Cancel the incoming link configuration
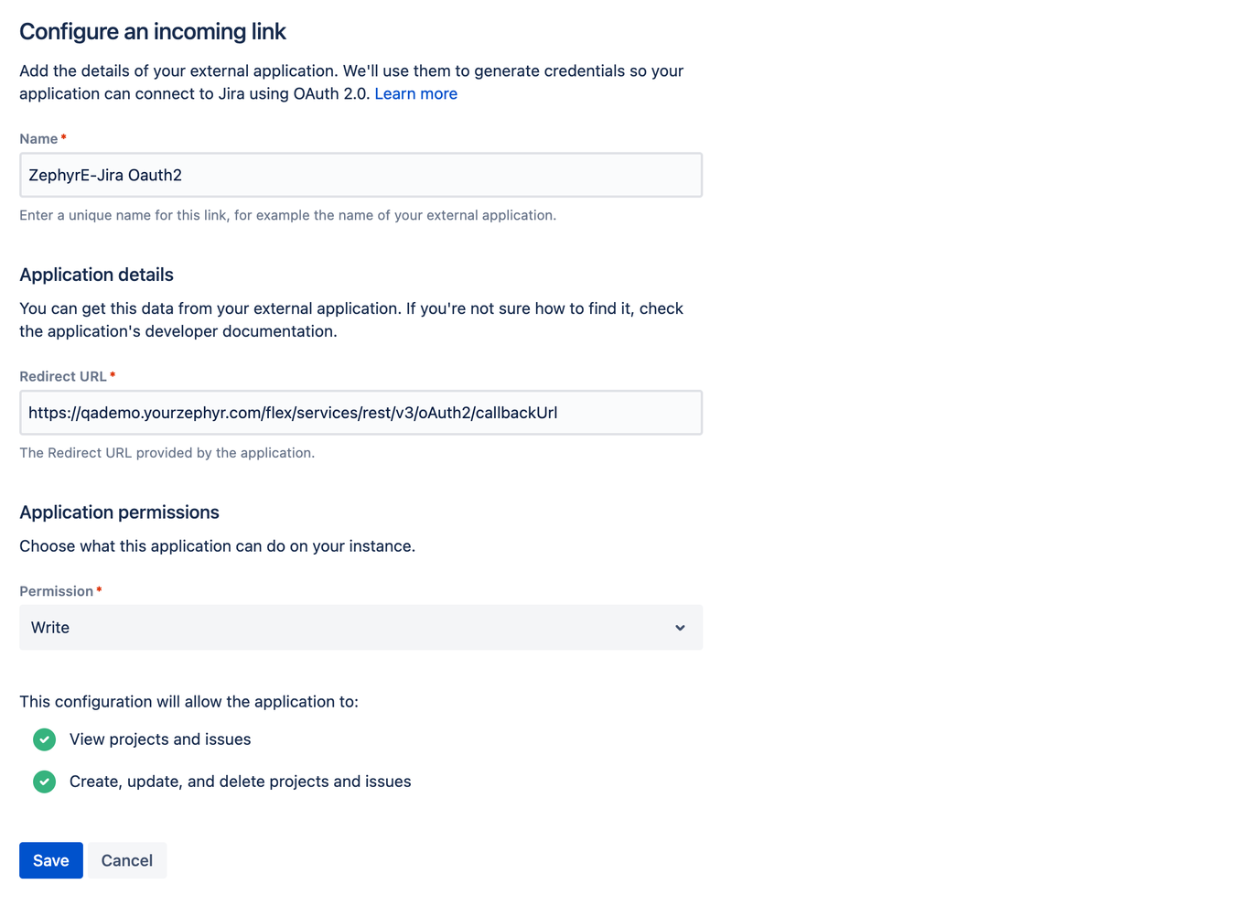 coord(126,860)
